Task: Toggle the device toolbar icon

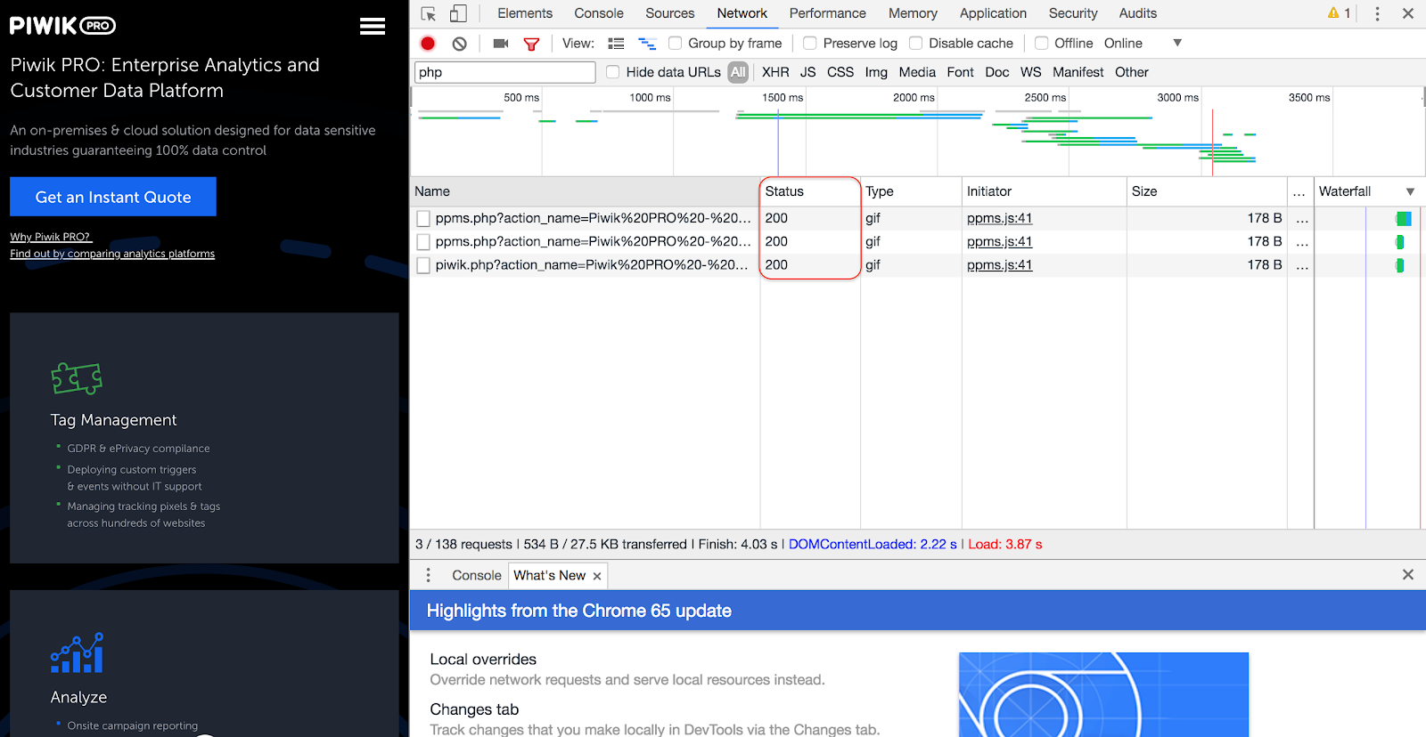Action: click(x=458, y=13)
